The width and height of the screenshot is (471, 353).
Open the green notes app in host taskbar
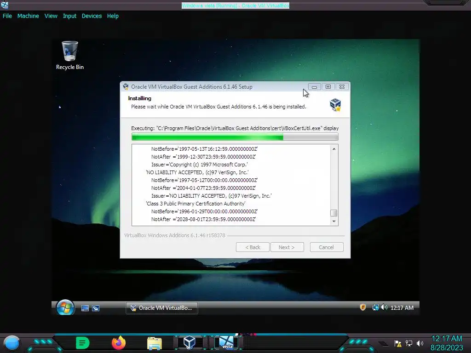(82, 343)
